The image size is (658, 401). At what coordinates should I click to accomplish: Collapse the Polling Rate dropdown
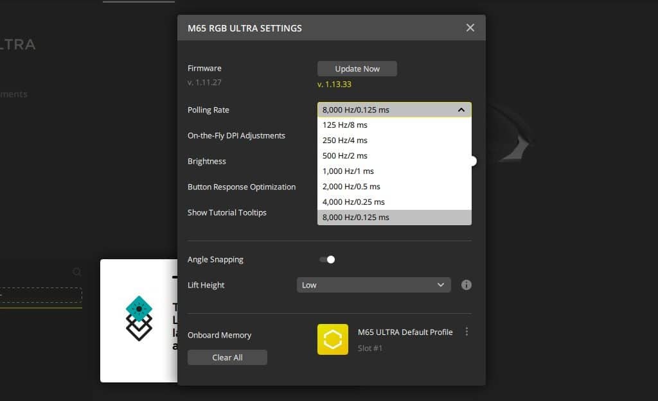pos(461,110)
